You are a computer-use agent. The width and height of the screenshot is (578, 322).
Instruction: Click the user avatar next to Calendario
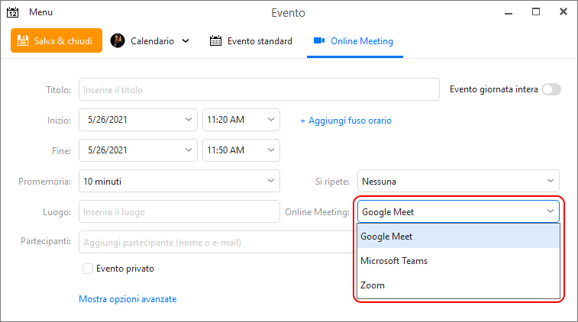[x=118, y=40]
